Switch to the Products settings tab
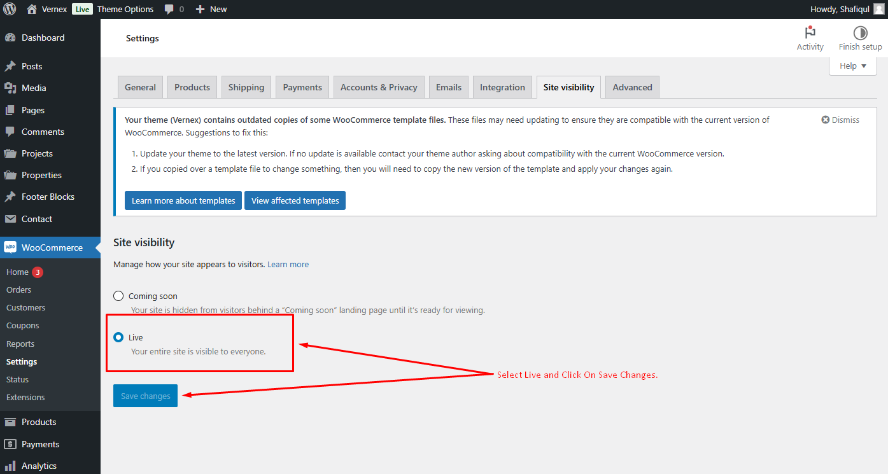 [192, 87]
